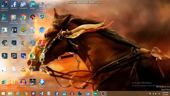The image size is (170, 96).
Task: Select the TurboC++ for Windows shortcut
Action: click(5, 32)
